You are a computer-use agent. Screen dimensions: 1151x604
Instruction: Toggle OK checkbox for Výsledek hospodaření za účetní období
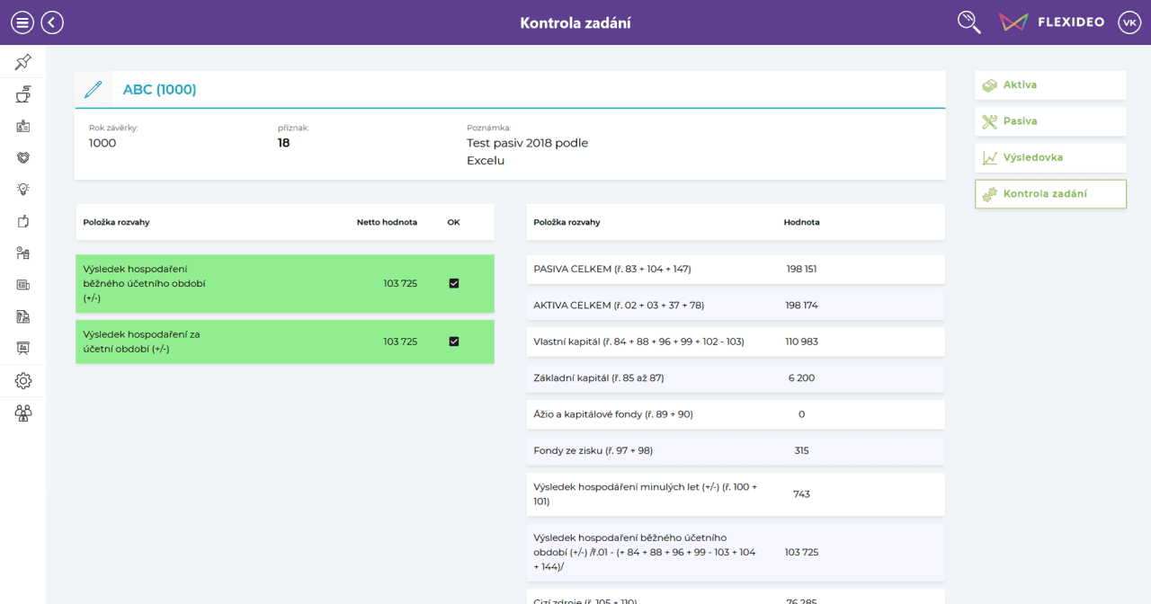[x=453, y=342]
